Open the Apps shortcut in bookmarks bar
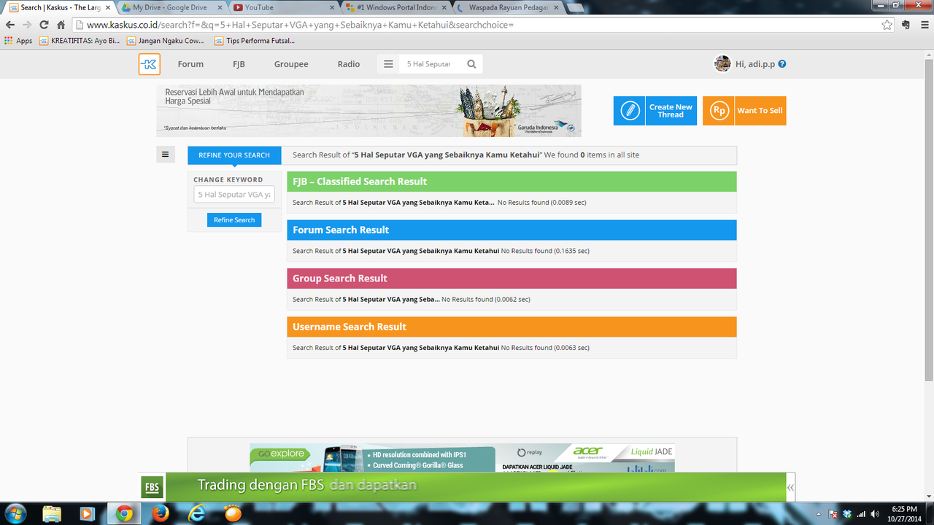Viewport: 934px width, 525px height. (18, 41)
